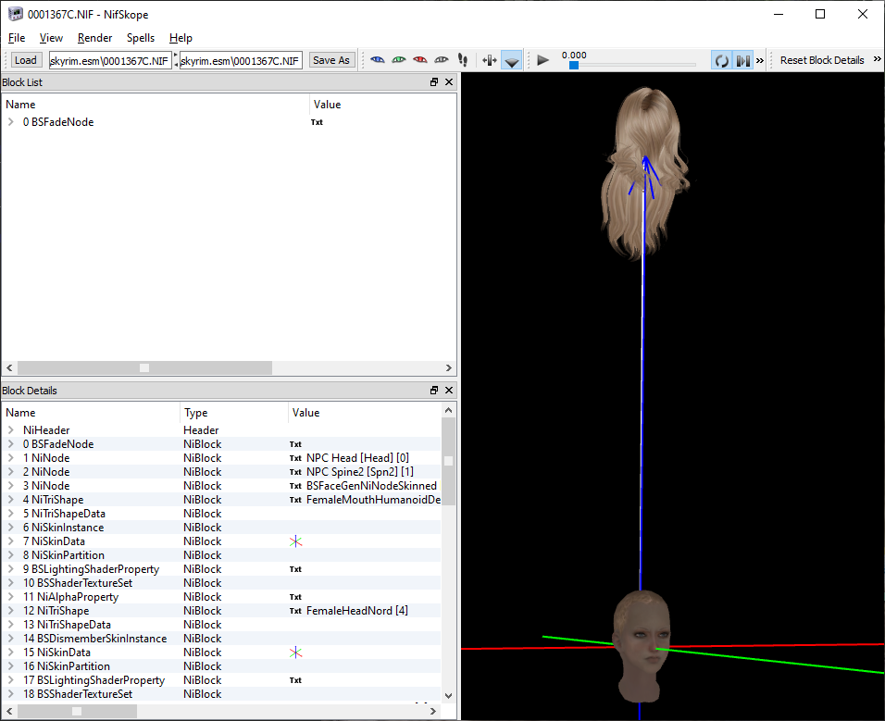Click the Load button
Viewport: 885px width, 721px height.
[x=25, y=60]
